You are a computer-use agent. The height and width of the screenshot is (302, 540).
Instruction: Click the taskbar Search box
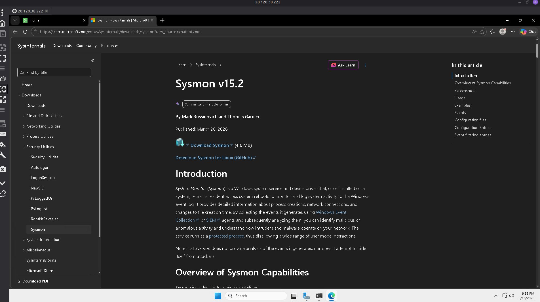(x=256, y=296)
